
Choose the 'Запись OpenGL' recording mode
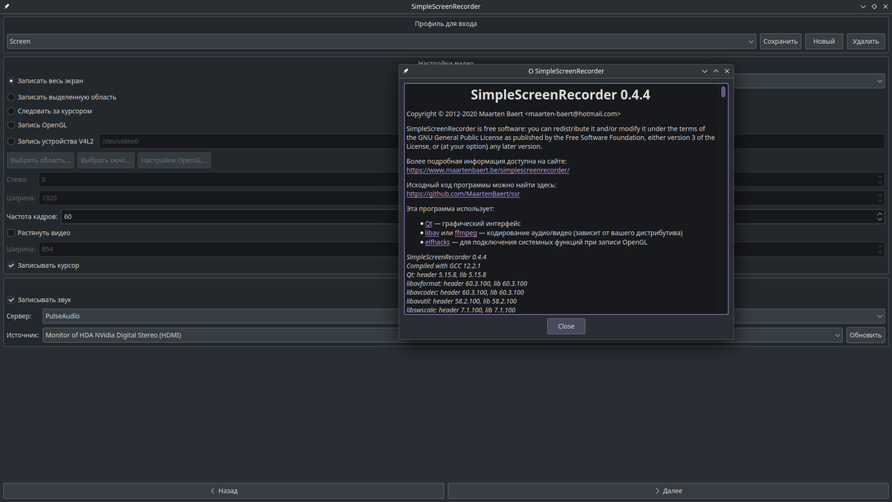(x=11, y=125)
